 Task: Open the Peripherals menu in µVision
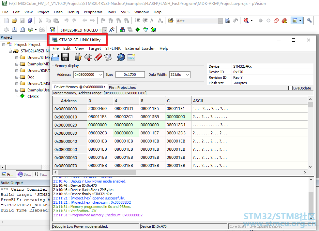93,12
